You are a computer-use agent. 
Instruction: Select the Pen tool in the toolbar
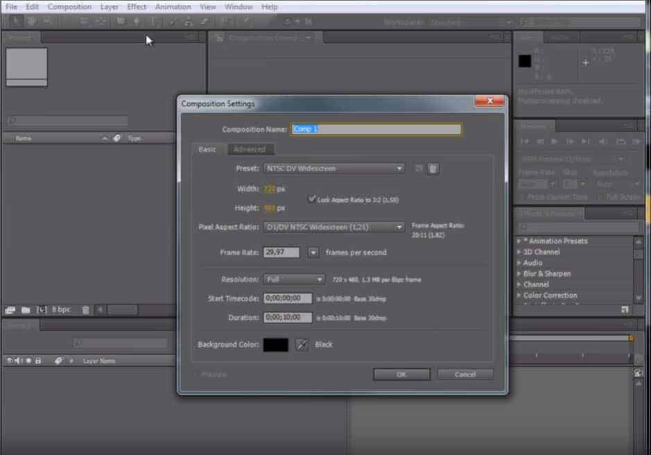tap(136, 22)
